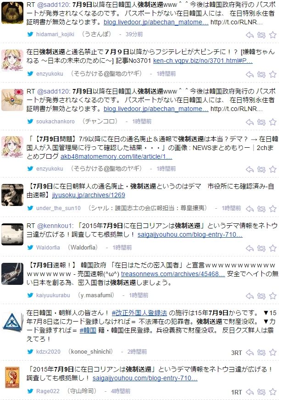Click the #韓国 hashtag link

[x=88, y=330]
